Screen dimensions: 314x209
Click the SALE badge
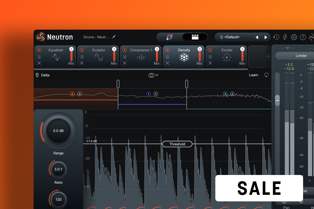259,188
